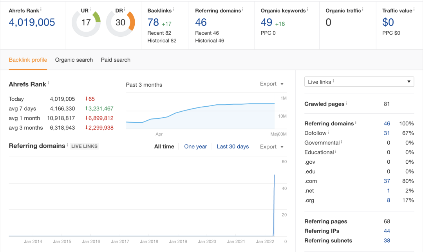Open the Live links dropdown

pos(359,82)
